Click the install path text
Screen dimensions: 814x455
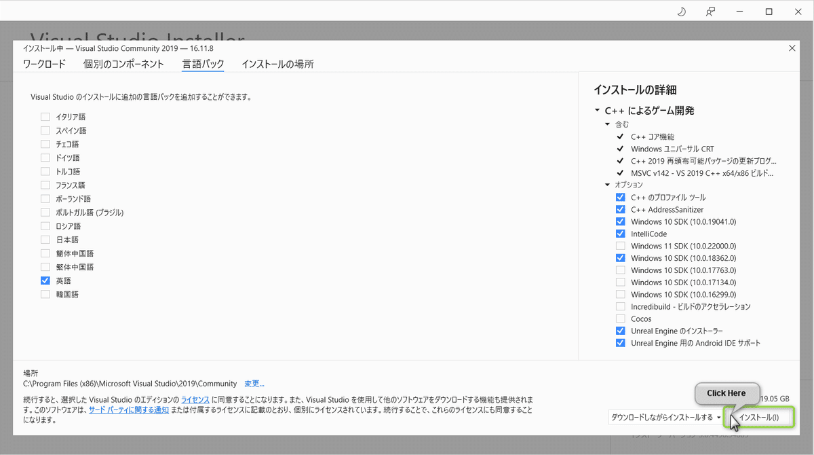(x=130, y=384)
